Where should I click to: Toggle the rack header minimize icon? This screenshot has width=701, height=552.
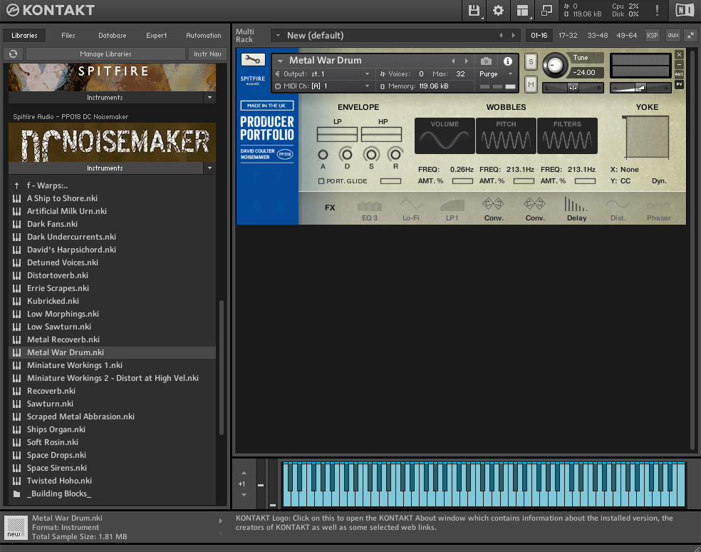pyautogui.click(x=691, y=36)
